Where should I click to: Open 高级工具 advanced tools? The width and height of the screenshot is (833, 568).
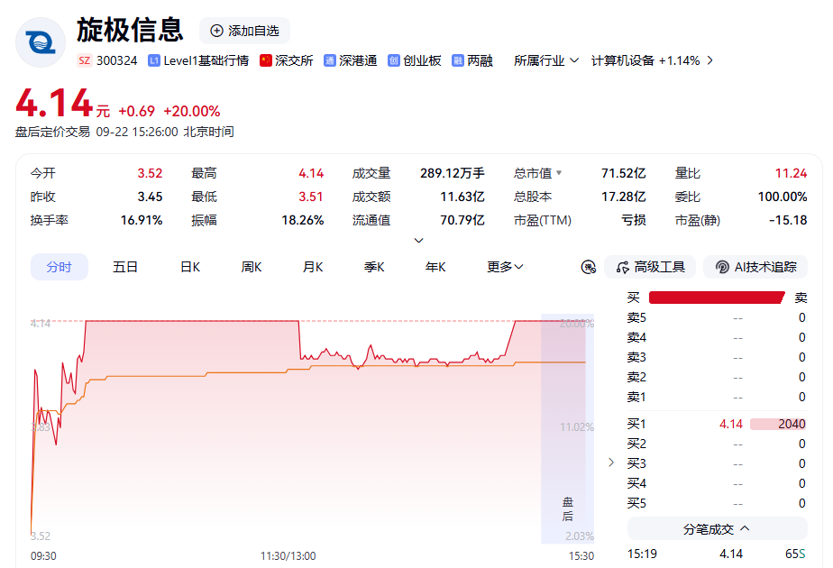(650, 267)
